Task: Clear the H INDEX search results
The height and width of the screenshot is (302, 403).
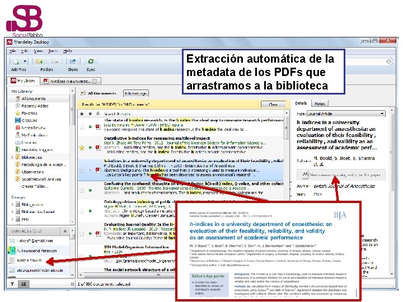Action: 273,105
